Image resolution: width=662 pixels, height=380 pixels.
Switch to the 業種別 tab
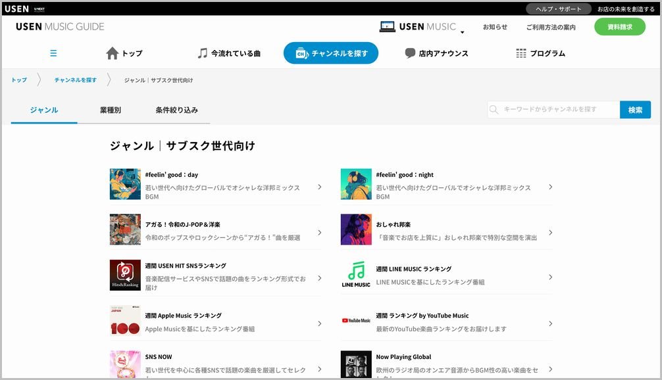(x=111, y=110)
